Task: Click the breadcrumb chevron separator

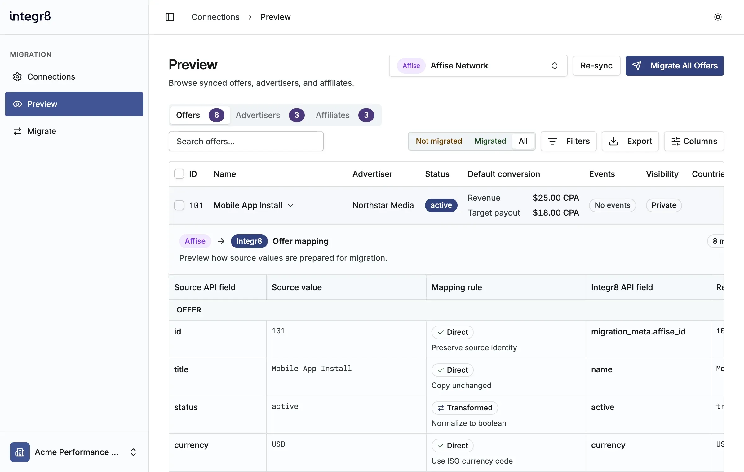Action: point(250,17)
